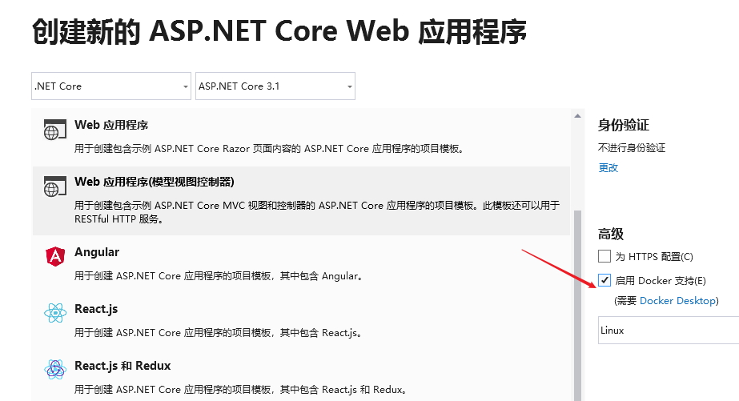Click the 不进行身份验证 status text
Screen dimensions: 739x401
(632, 148)
